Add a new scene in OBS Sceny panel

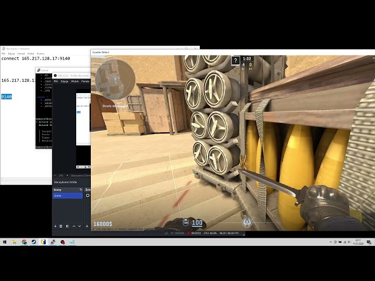(x=56, y=226)
